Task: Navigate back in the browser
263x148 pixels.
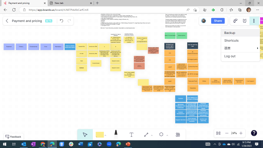Action: point(5,10)
